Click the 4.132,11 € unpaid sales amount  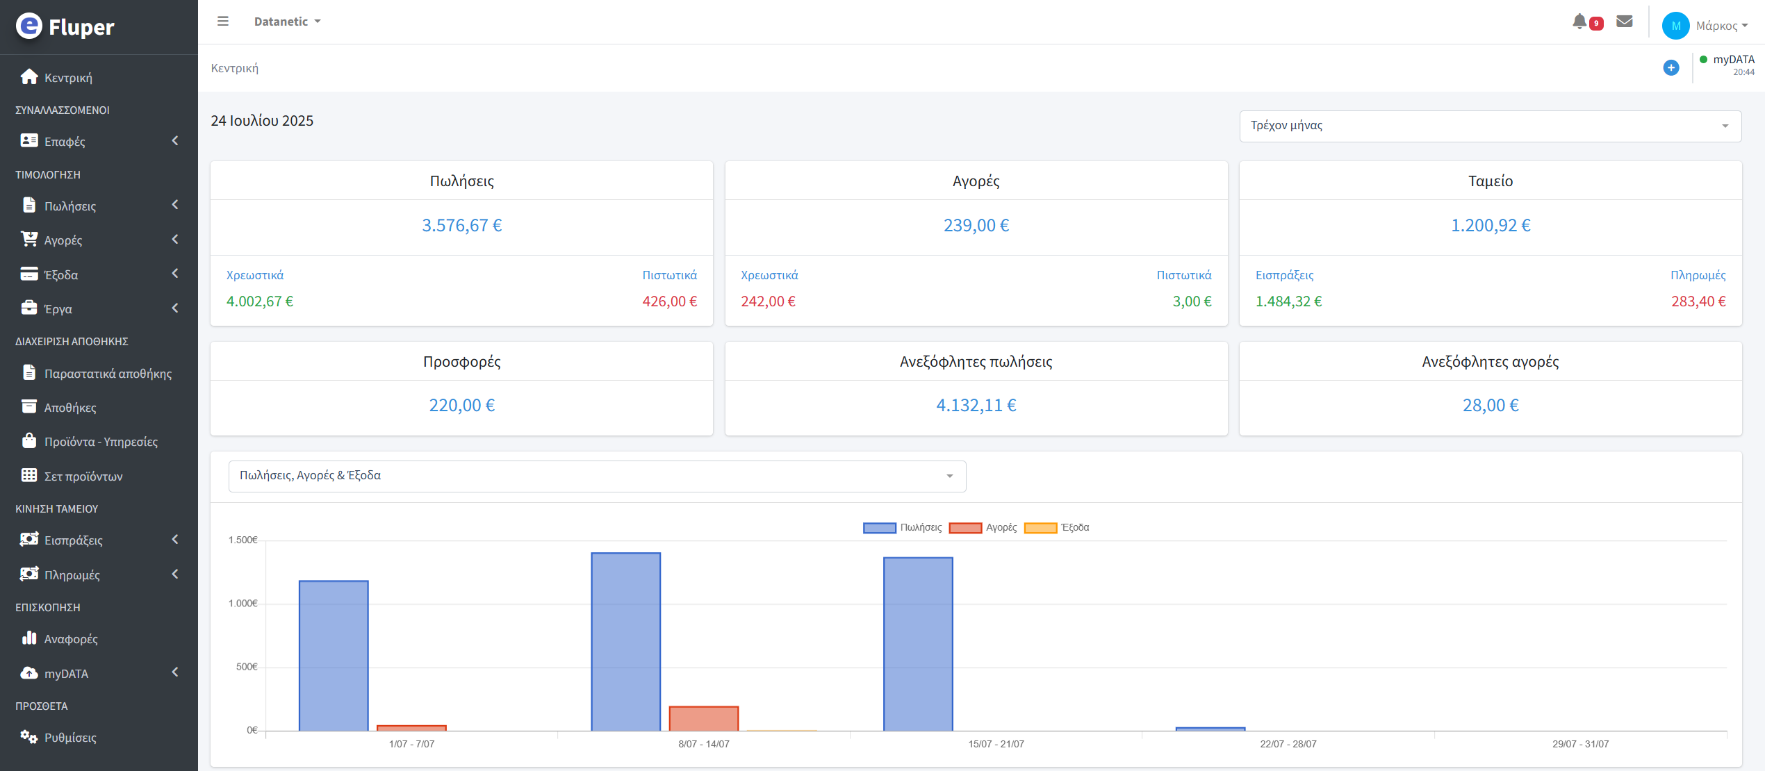(x=976, y=405)
